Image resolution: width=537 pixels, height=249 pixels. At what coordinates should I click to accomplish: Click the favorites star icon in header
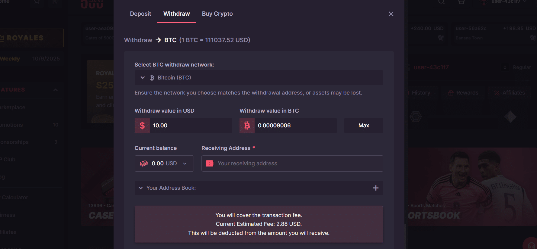click(x=37, y=2)
